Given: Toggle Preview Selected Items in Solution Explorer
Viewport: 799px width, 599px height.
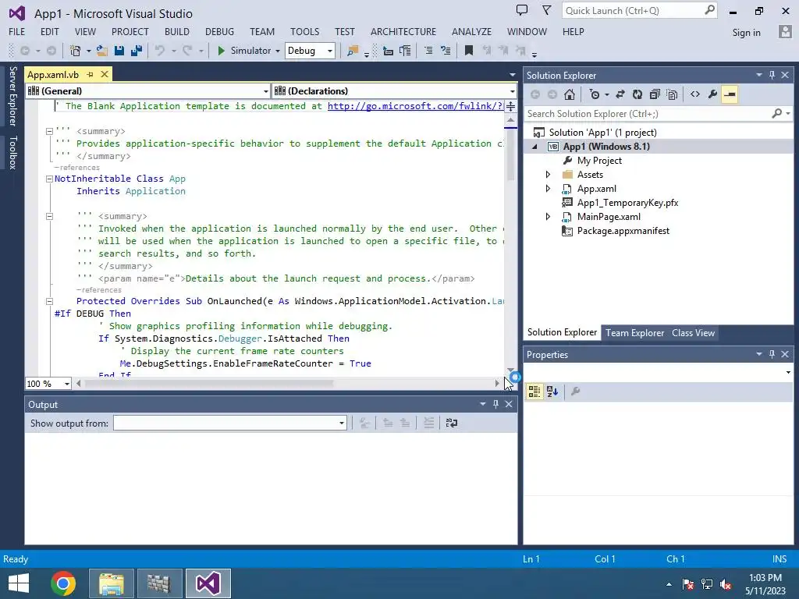Looking at the screenshot, I should (x=730, y=94).
